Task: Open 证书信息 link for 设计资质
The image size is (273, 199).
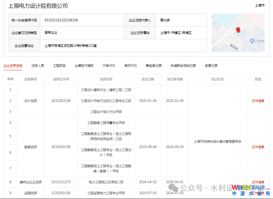Action: pos(258,101)
